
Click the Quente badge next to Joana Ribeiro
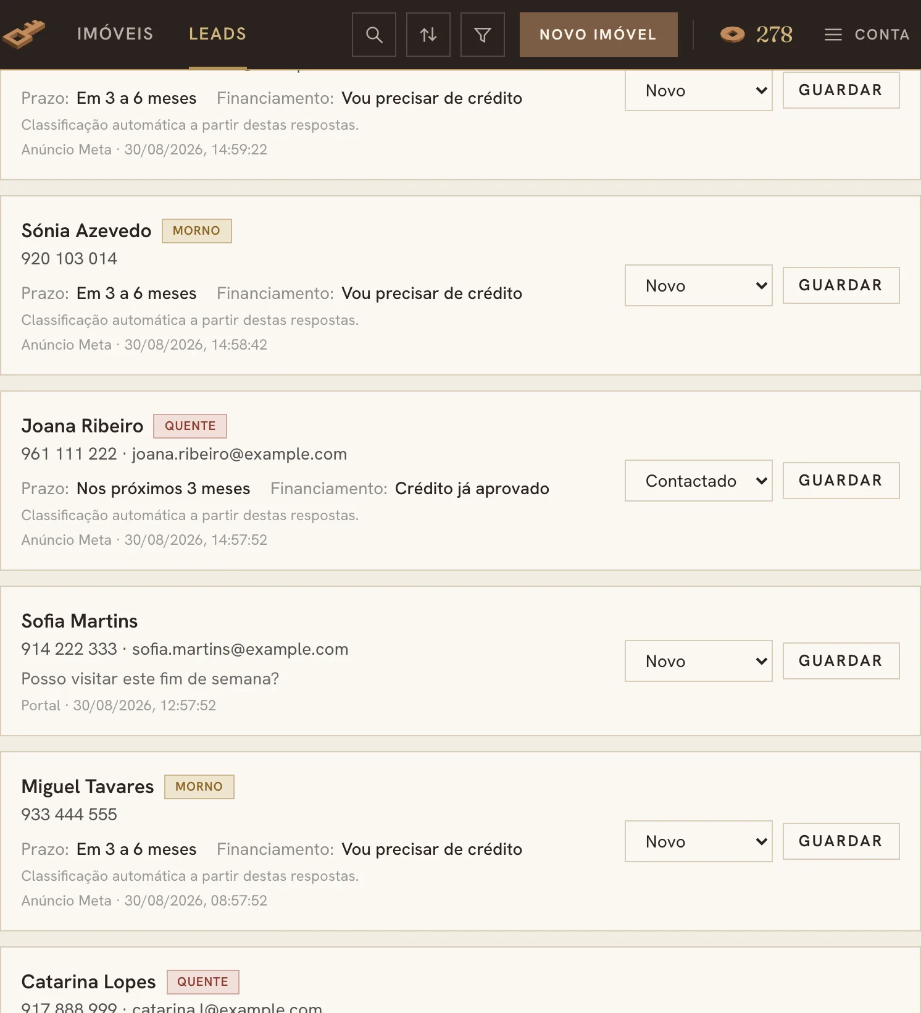[x=190, y=426]
